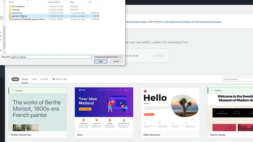Switch to the Latest themes tab
The width and height of the screenshot is (253, 142).
coord(34,79)
